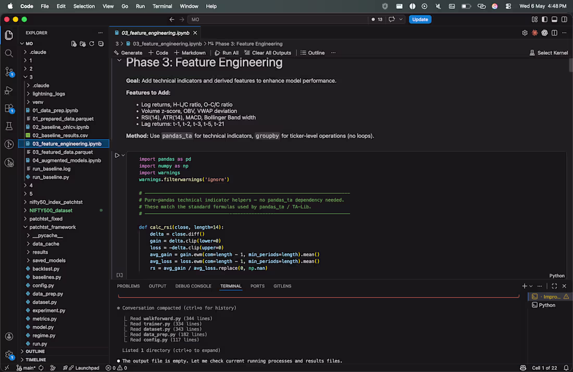Toggle the primary side bar
The width and height of the screenshot is (573, 372).
[544, 19]
